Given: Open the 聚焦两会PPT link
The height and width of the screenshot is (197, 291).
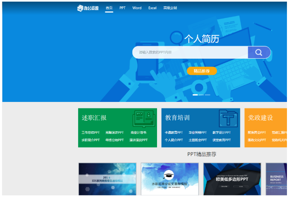Looking at the screenshot, I should click(x=257, y=132).
